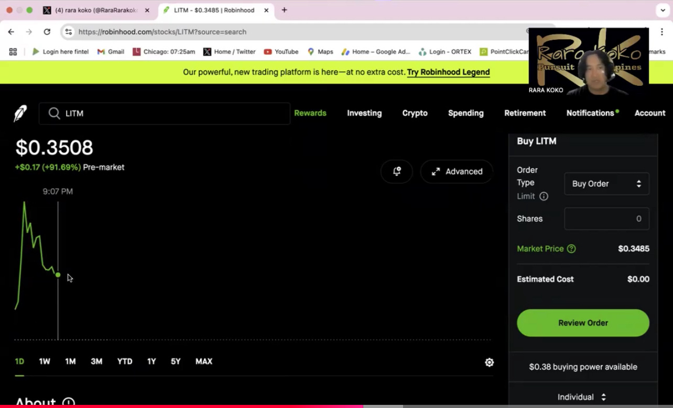Open Investing menu
Screen dimensions: 673x408
click(364, 113)
